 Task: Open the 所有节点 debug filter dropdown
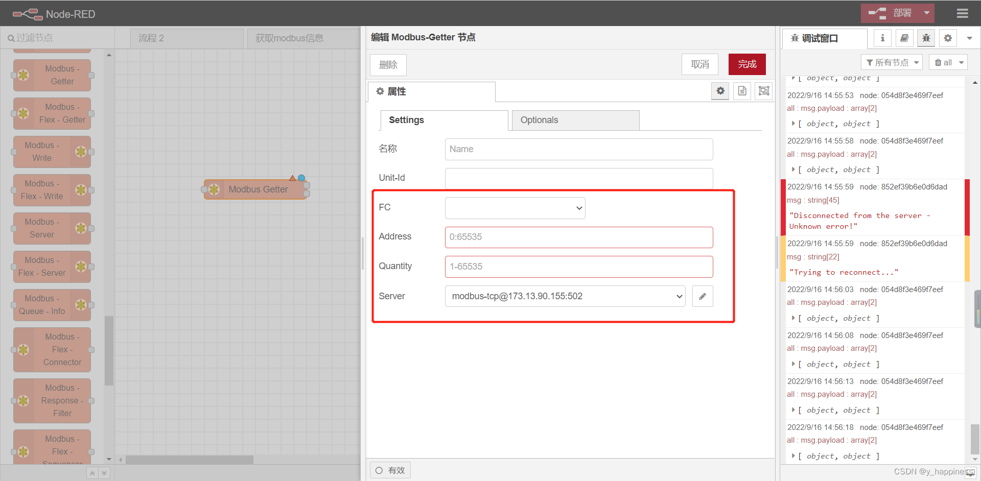892,62
